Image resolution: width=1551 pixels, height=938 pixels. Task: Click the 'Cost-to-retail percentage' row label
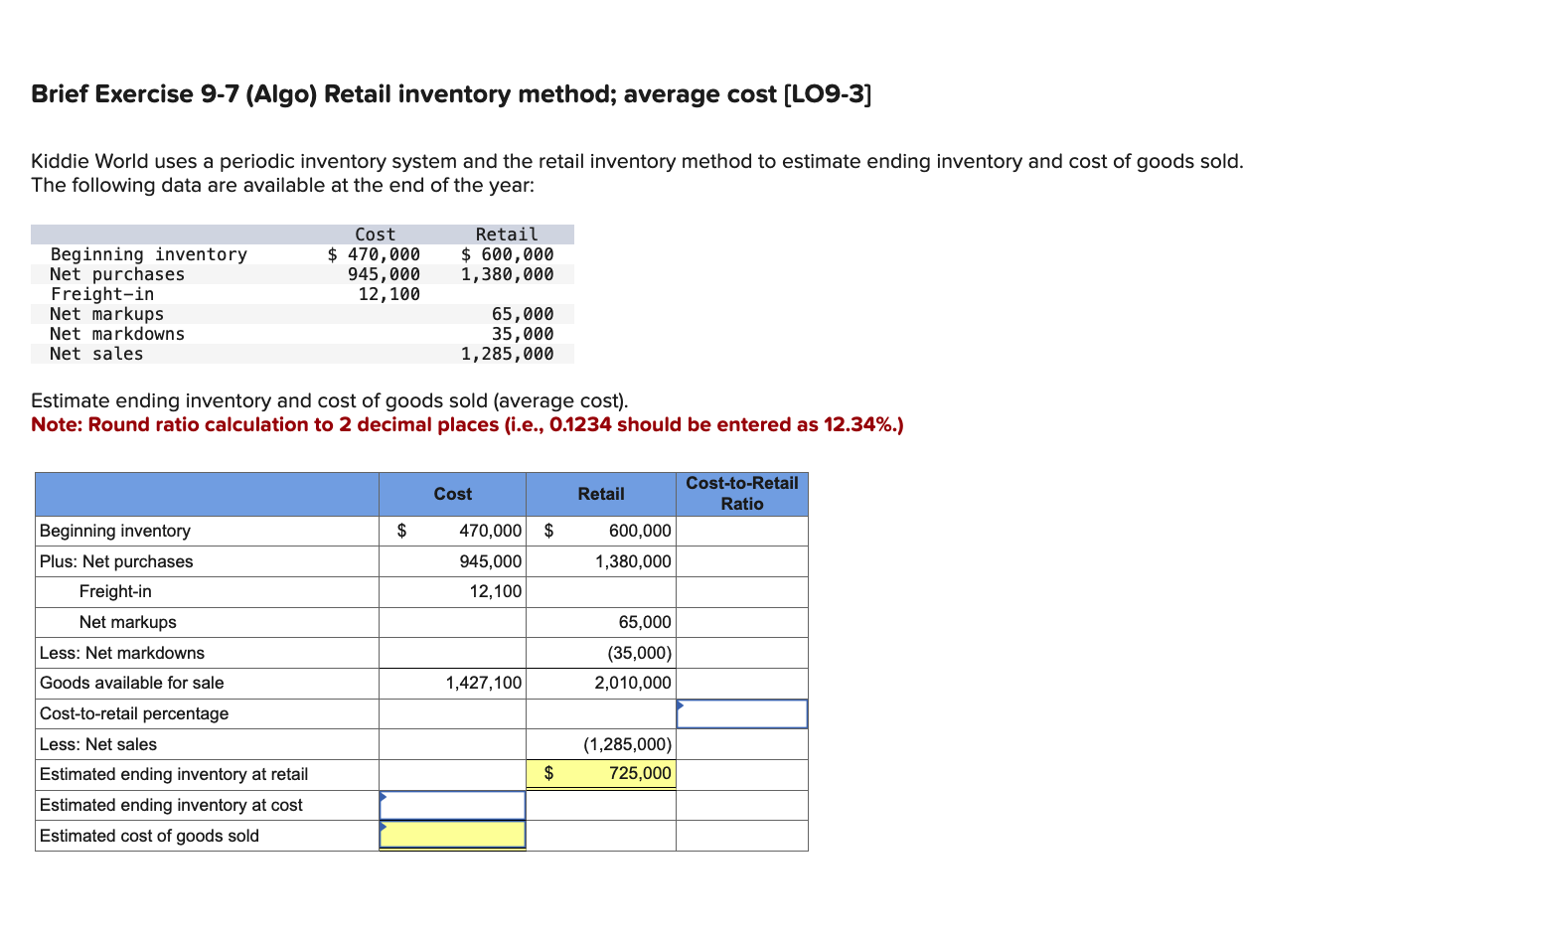coord(134,713)
